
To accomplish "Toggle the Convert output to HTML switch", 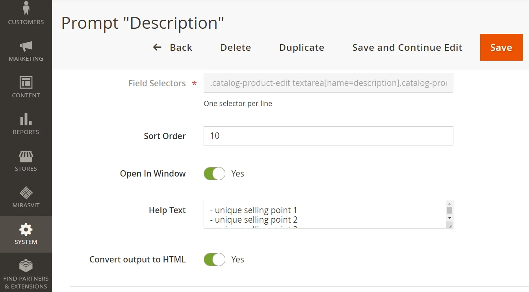I will tap(214, 260).
